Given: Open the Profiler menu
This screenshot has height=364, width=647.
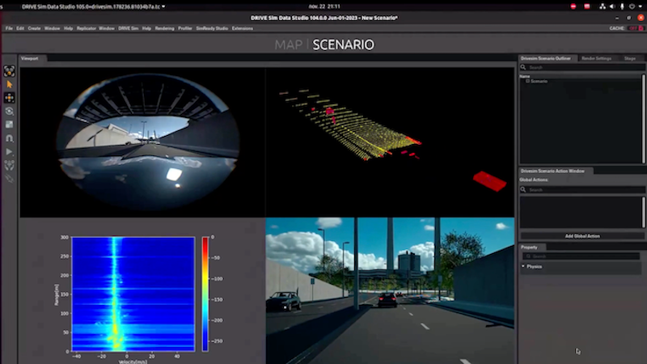Looking at the screenshot, I should point(185,28).
